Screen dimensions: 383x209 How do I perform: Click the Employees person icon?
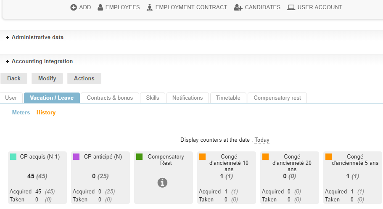(x=100, y=8)
